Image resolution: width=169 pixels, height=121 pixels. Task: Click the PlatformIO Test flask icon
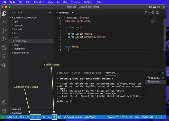(x=49, y=117)
